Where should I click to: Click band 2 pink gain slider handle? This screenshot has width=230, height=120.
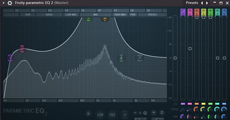pyautogui.click(x=190, y=48)
